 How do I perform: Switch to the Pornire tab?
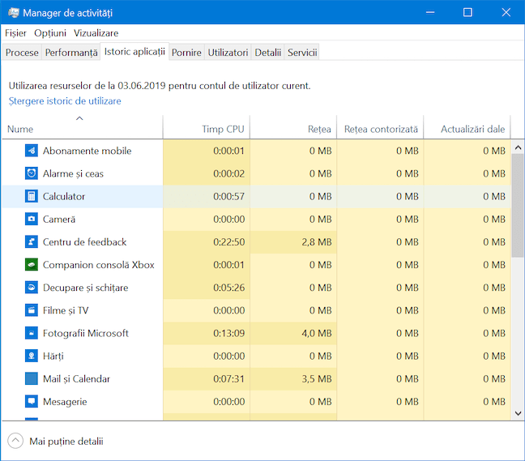[186, 53]
